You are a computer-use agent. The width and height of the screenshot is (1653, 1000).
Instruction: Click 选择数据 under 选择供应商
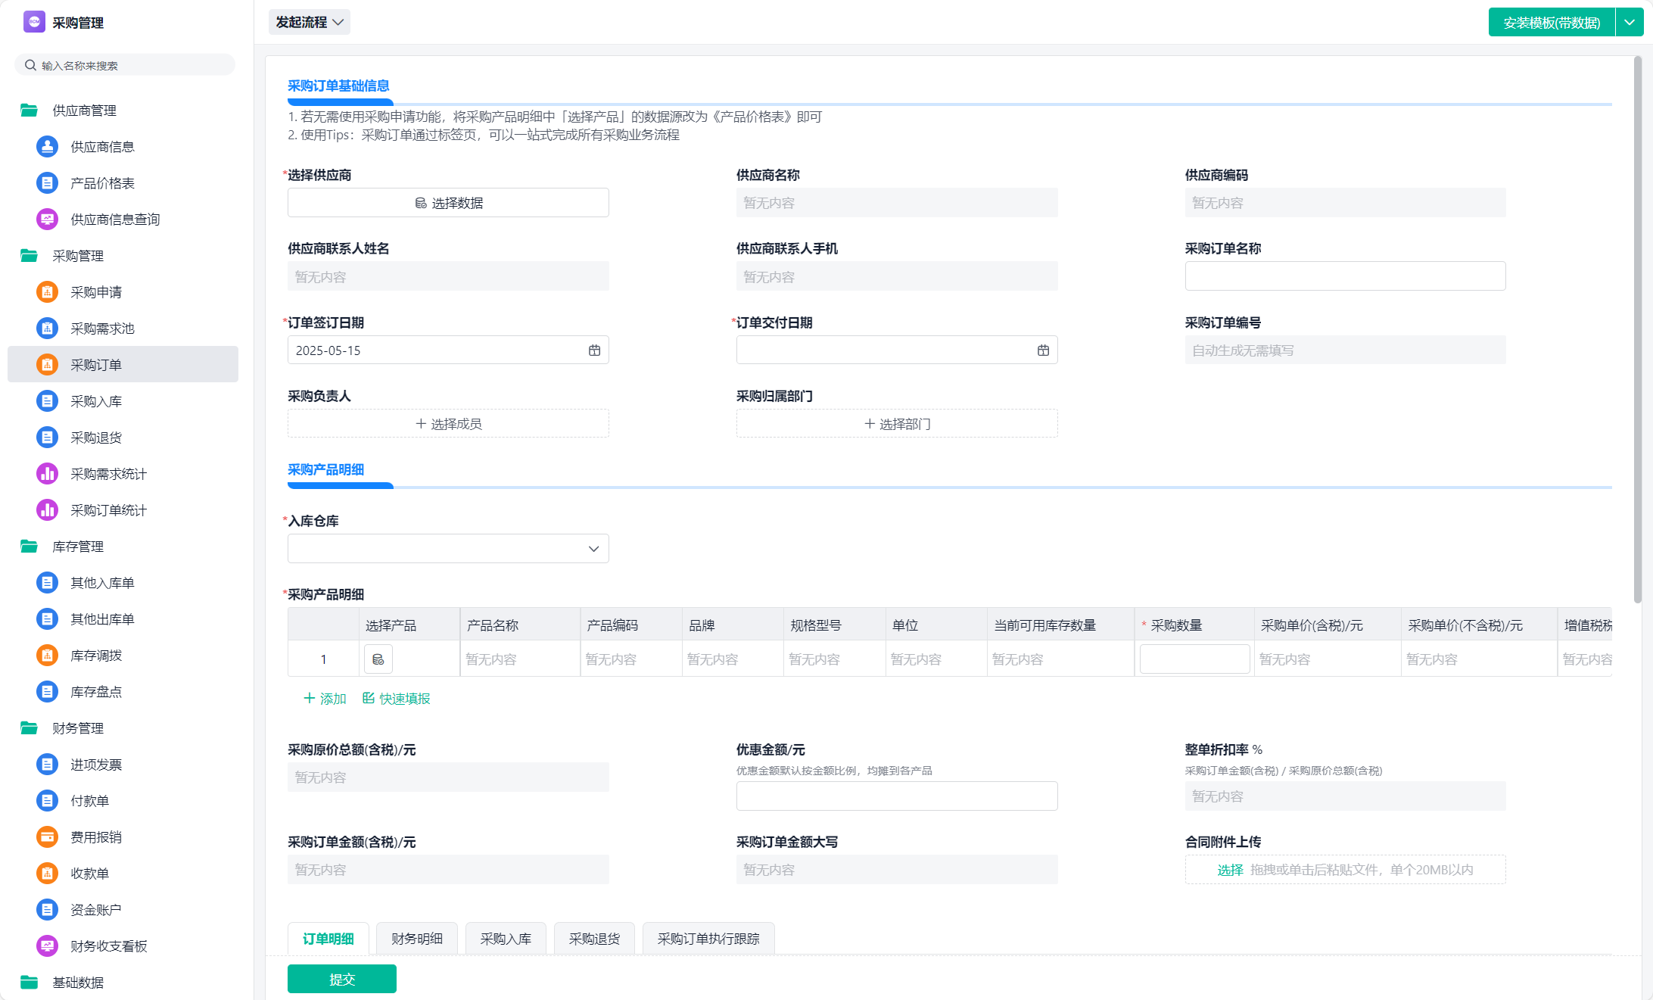[448, 203]
